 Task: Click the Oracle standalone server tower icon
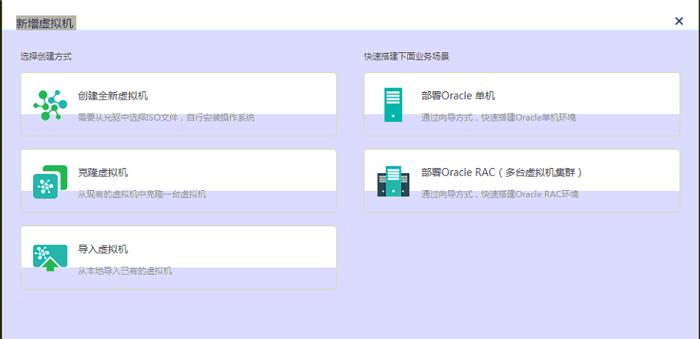pos(393,105)
